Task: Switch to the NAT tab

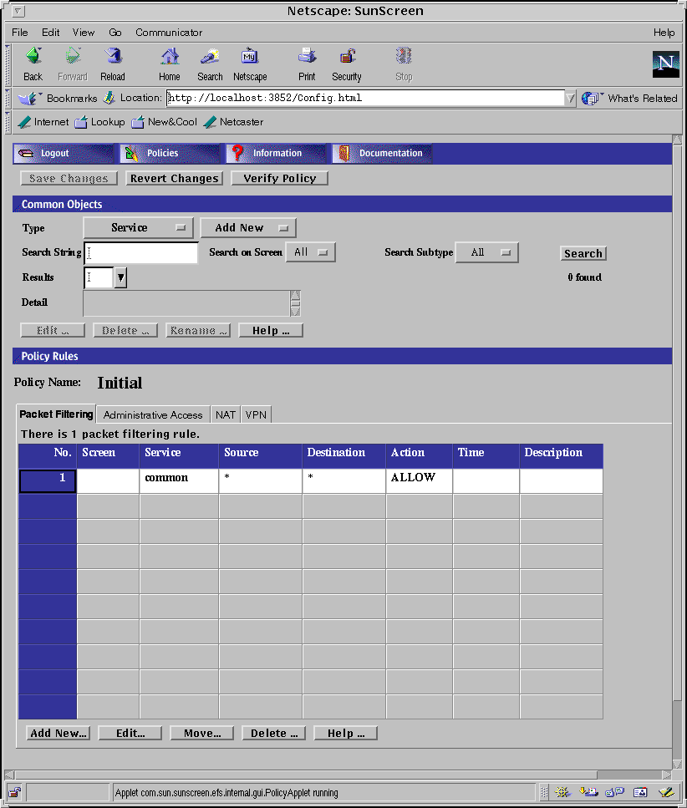Action: tap(225, 414)
